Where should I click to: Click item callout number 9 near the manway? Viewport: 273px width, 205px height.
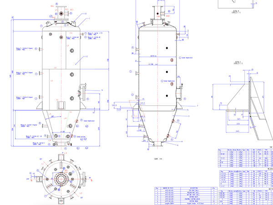(x=102, y=90)
